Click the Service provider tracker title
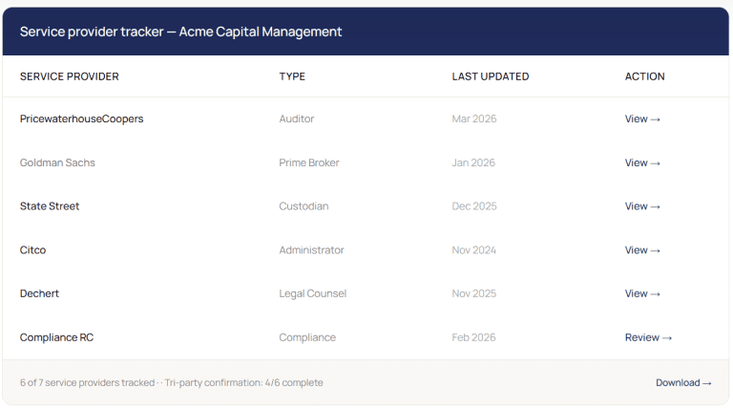Image resolution: width=733 pixels, height=410 pixels. 180,32
